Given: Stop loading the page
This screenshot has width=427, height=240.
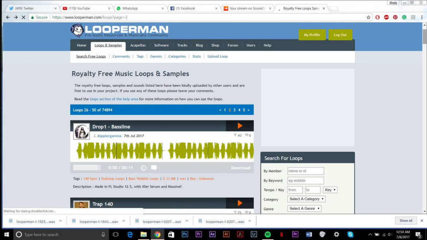Looking at the screenshot, I should 23,18.
